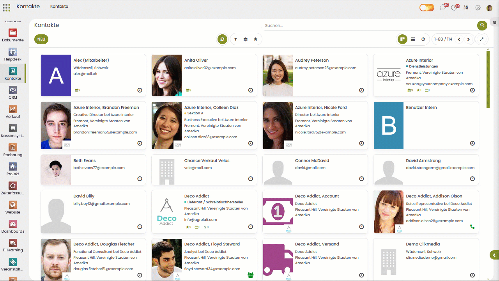This screenshot has height=281, width=499.
Task: Open the activities clock icon in header
Action: click(x=454, y=7)
